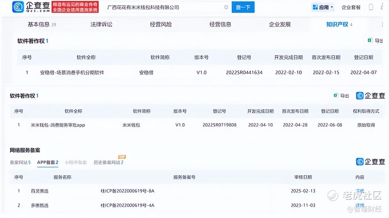Switch to the 基本信息 tab
This screenshot has width=389, height=218.
pyautogui.click(x=42, y=25)
